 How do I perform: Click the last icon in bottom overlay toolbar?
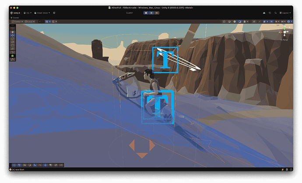click(x=61, y=165)
